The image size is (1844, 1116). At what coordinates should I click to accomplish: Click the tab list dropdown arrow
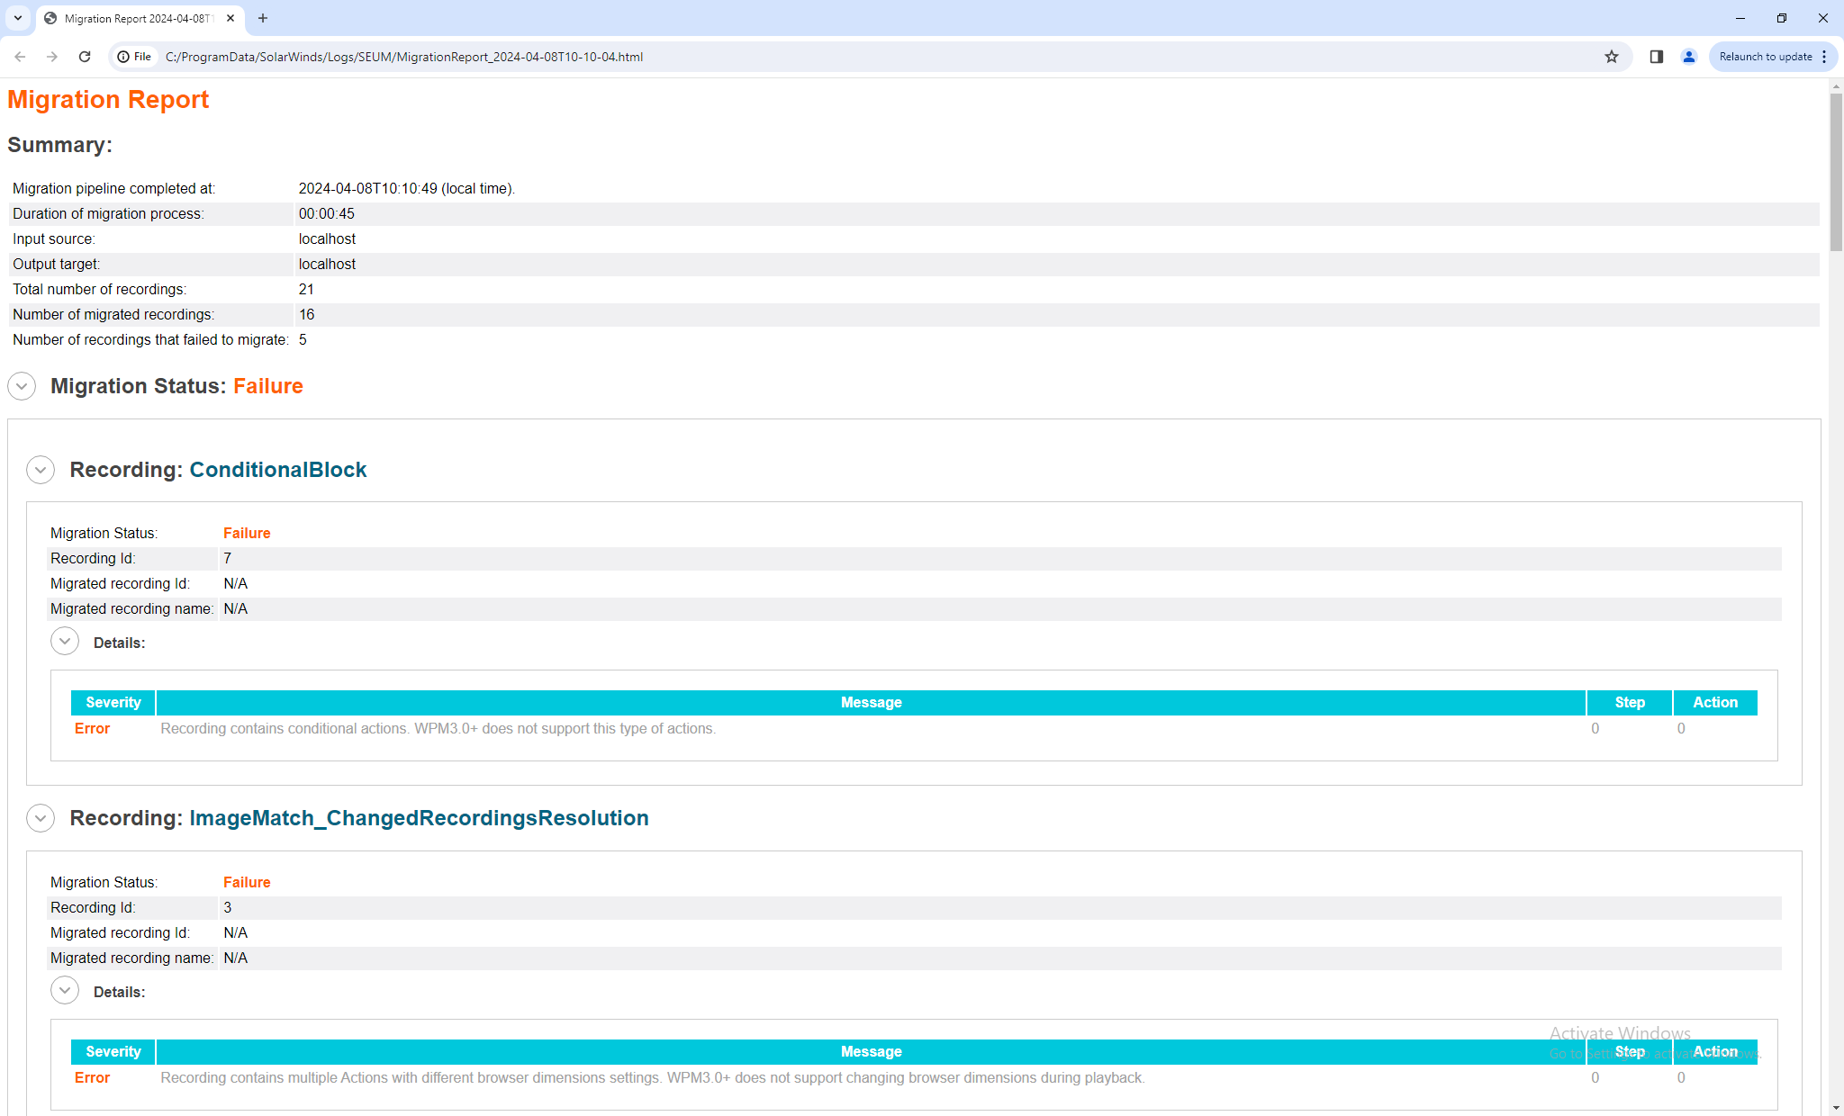click(x=17, y=18)
